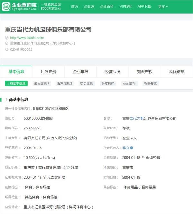Click the company title 重庆当代力帆足球俱乐部有限公司
The width and height of the screenshot is (193, 214).
[48, 30]
